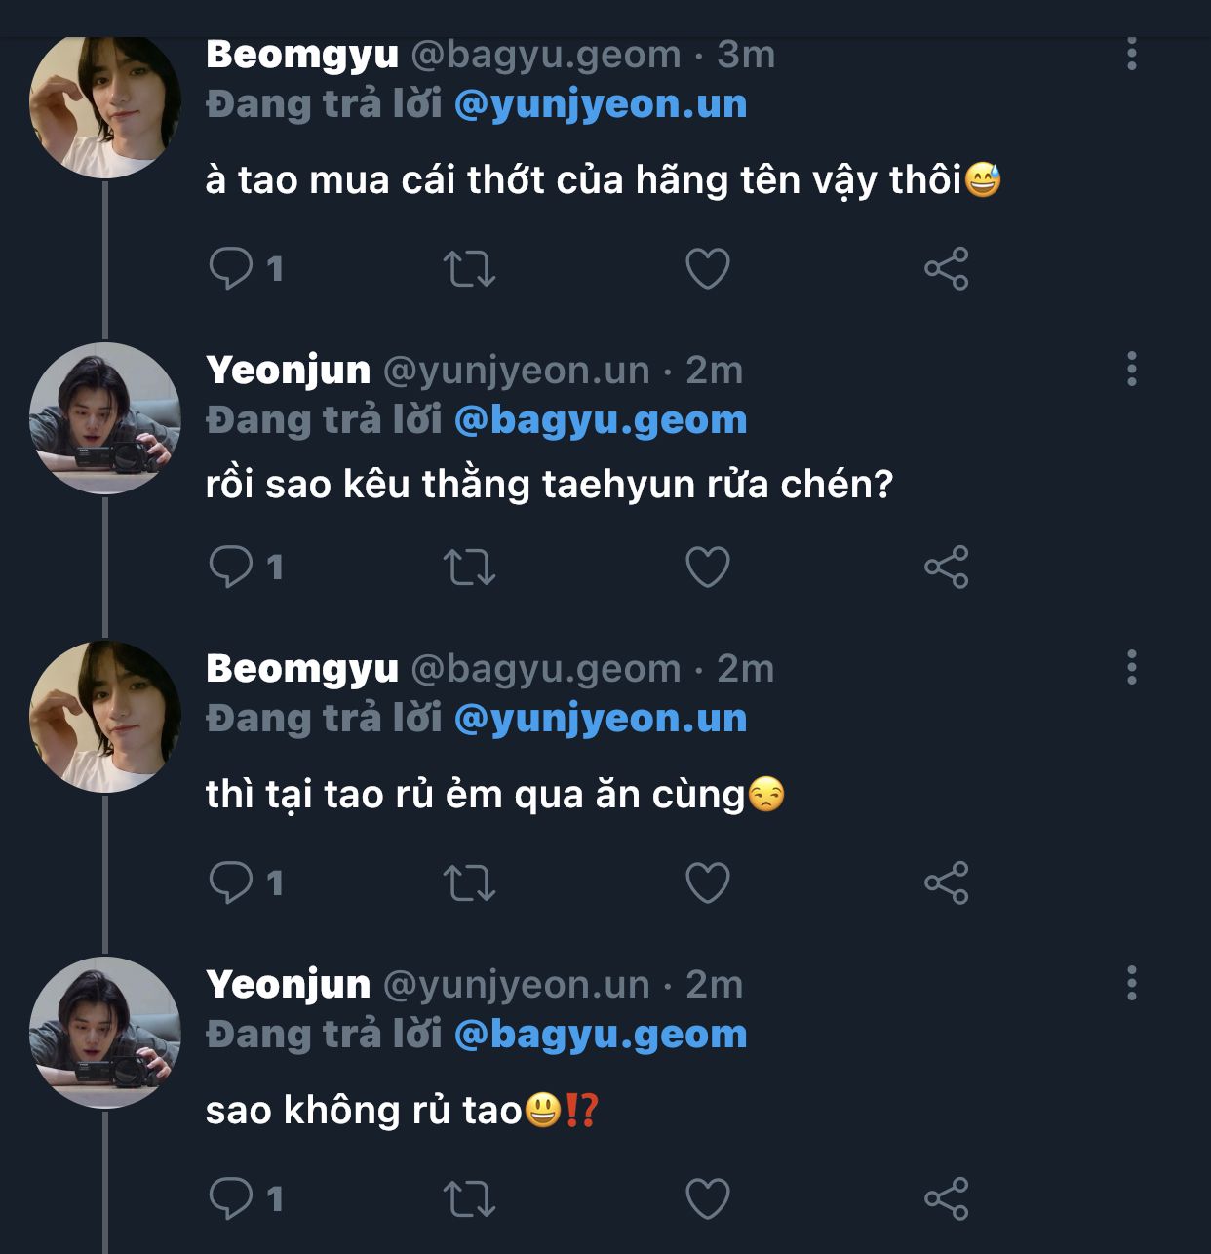
Task: Open more options on Yeonjun's rửa chén tweet
Action: (1131, 370)
